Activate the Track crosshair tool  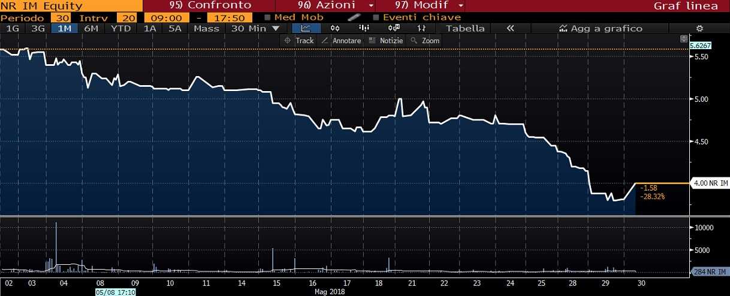coord(298,40)
